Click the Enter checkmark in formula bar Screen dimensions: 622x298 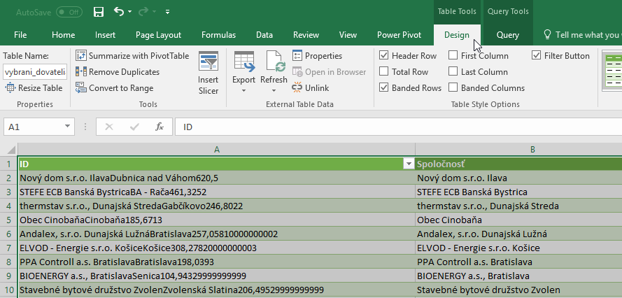coord(134,127)
